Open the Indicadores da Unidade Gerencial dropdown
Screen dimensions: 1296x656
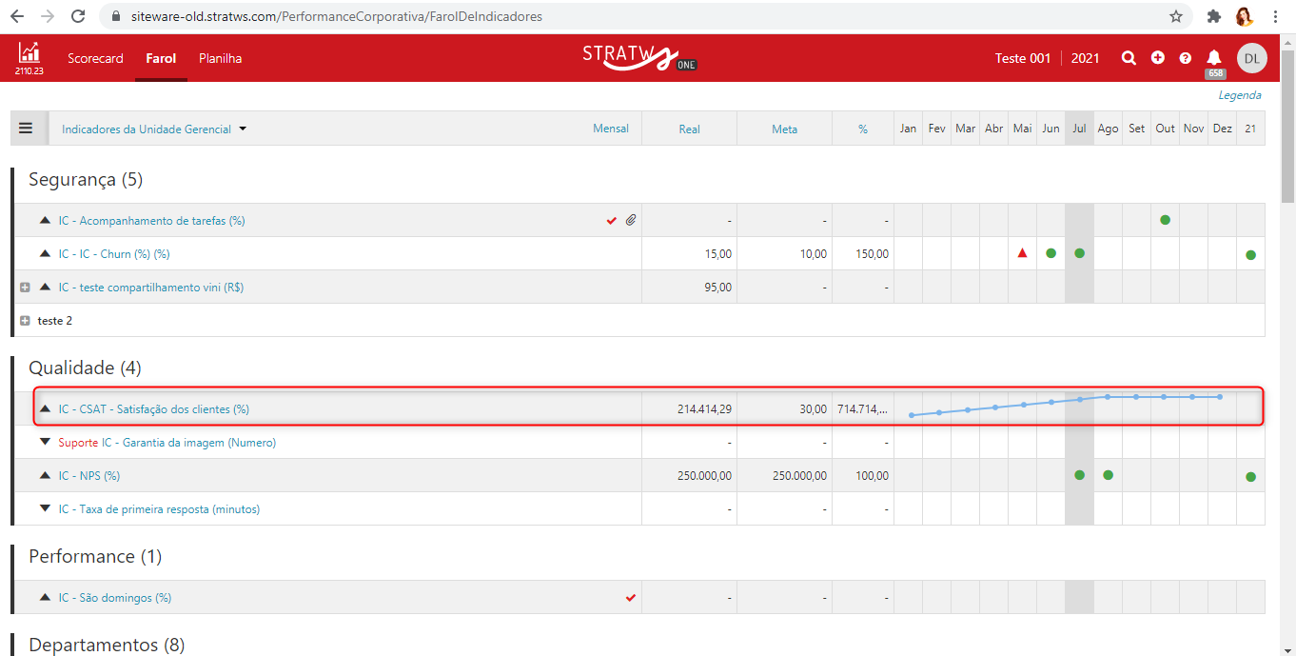tap(154, 129)
